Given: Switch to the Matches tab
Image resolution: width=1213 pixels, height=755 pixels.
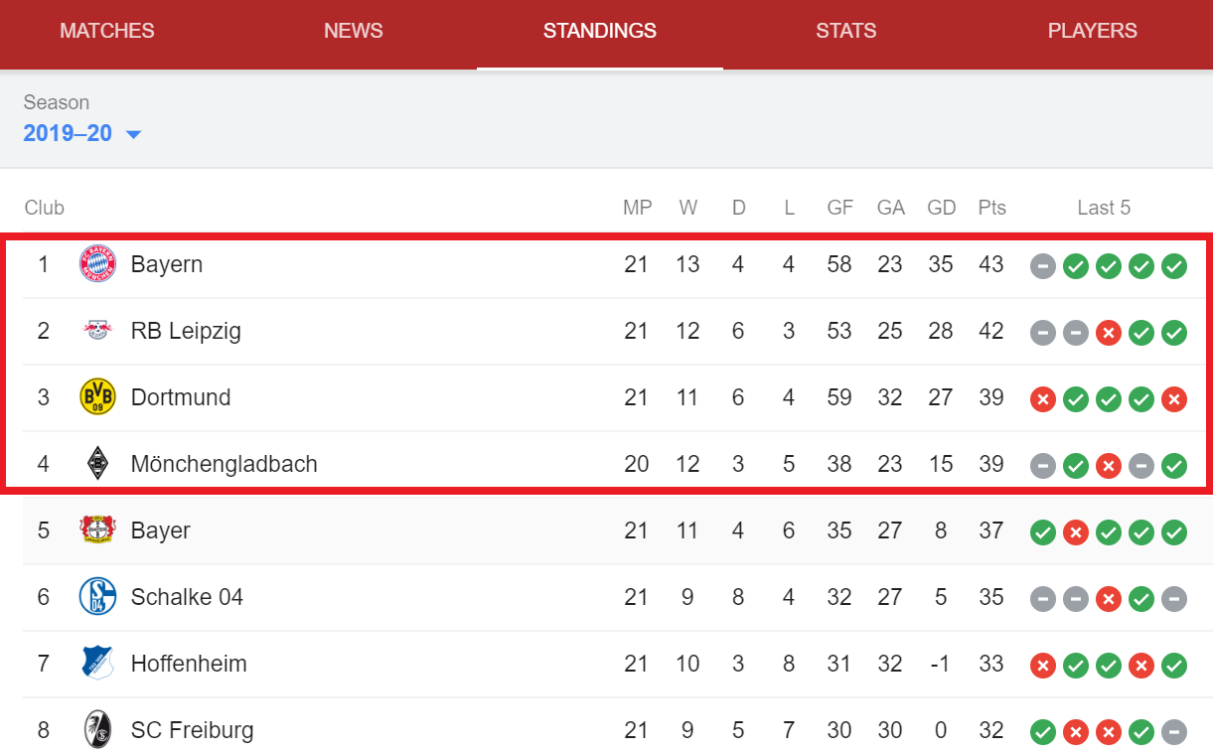Looking at the screenshot, I should (107, 31).
